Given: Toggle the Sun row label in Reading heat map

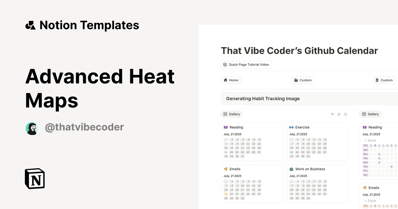Looking at the screenshot, I should click(365, 150).
